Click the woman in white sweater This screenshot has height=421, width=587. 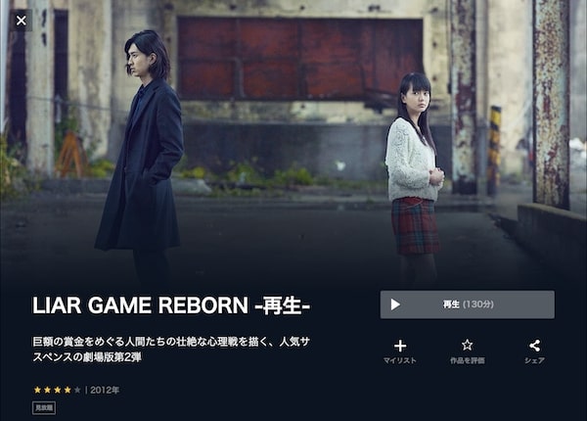(x=416, y=176)
